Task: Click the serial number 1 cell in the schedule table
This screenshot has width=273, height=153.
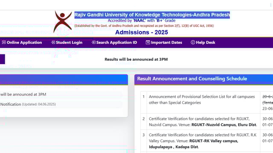Action: [x=144, y=102]
